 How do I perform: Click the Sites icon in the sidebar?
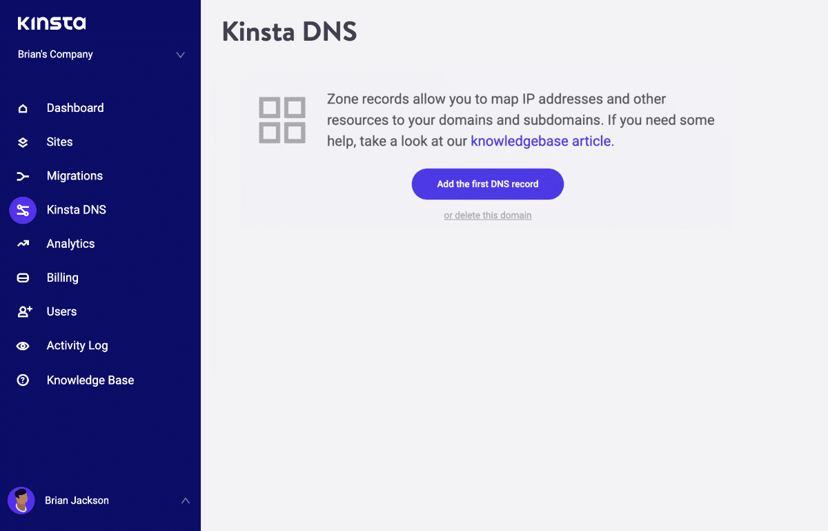tap(23, 142)
